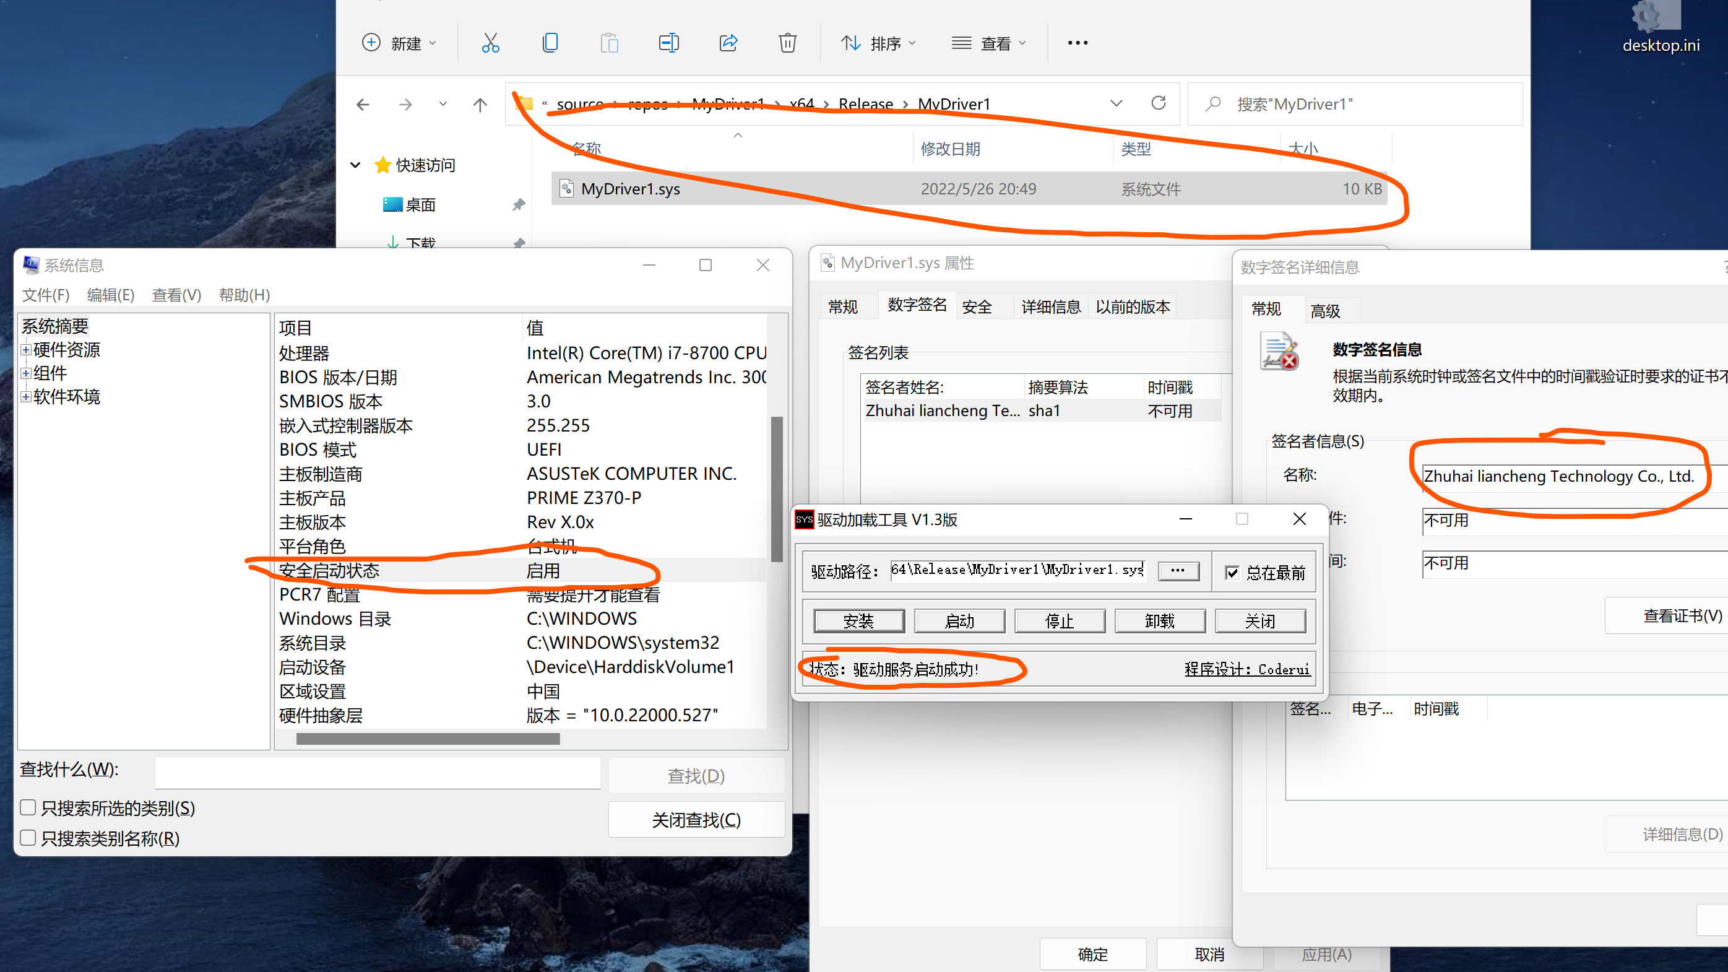Viewport: 1728px width, 972px height.
Task: Open the three-dots more options menu
Action: coord(1078,43)
